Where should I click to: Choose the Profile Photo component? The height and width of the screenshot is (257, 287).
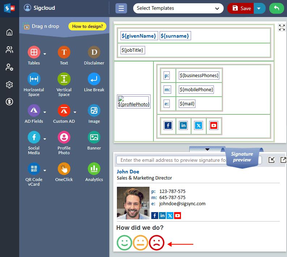tap(64, 138)
